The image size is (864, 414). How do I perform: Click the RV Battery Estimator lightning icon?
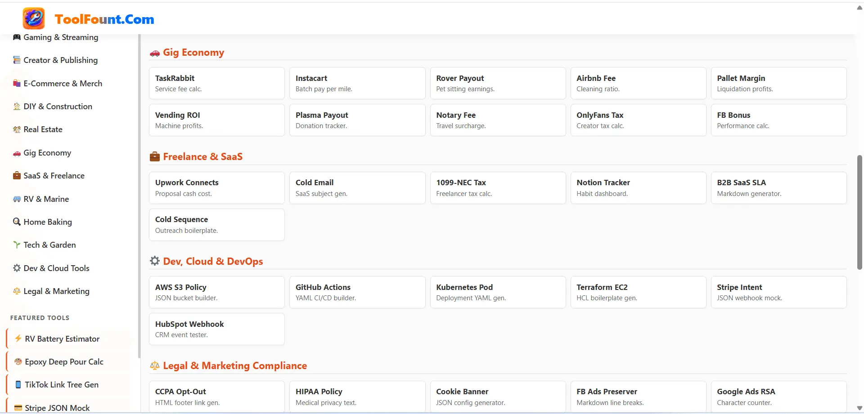(18, 338)
